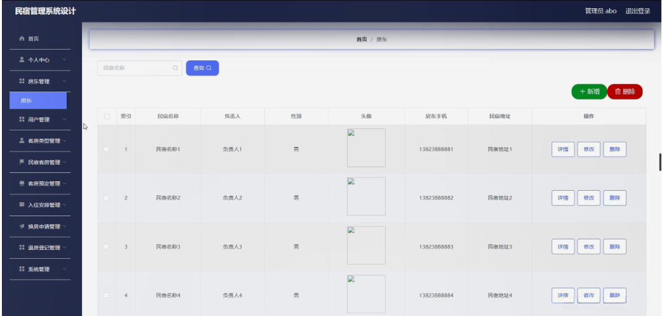Expand the 退房登记管理 menu chevron
The height and width of the screenshot is (316, 662).
click(x=65, y=247)
